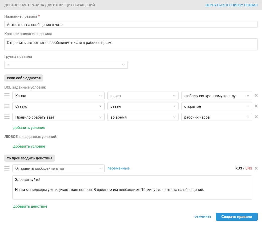Focus the Название правила input field

point(131,24)
